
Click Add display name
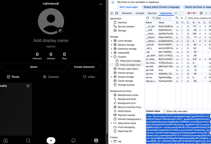coord(51,40)
